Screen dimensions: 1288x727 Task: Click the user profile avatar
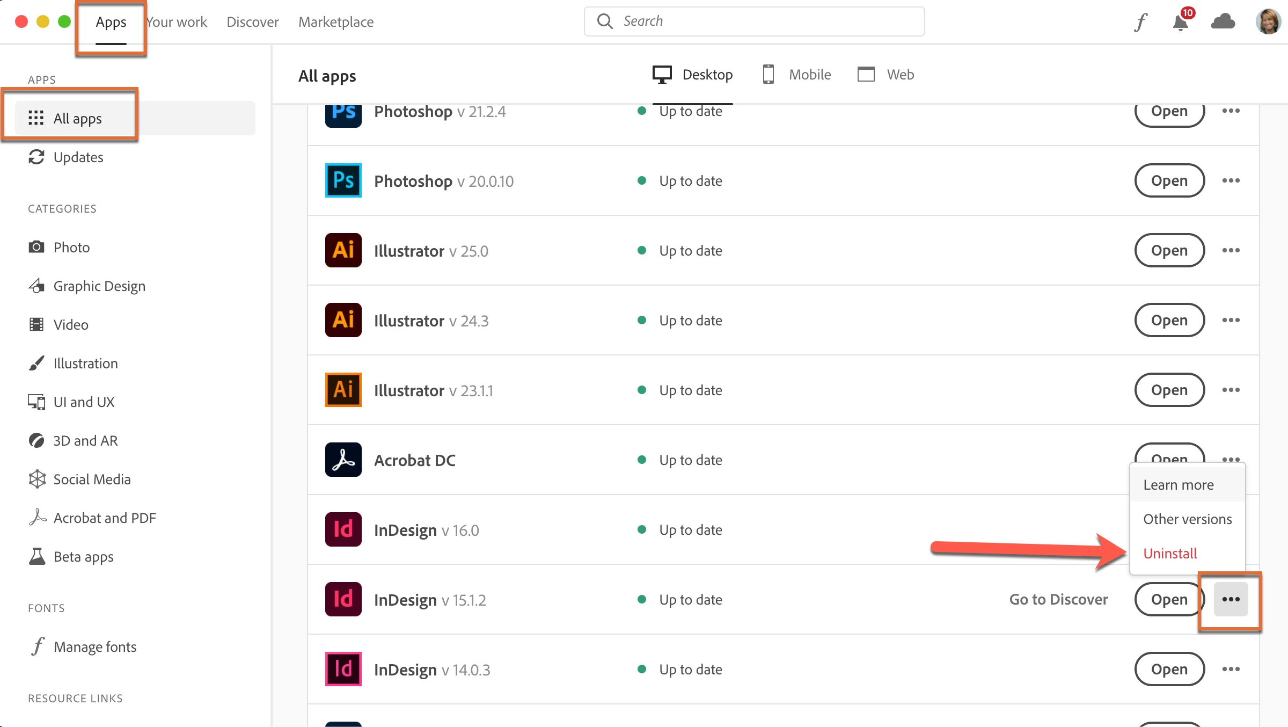click(1268, 22)
